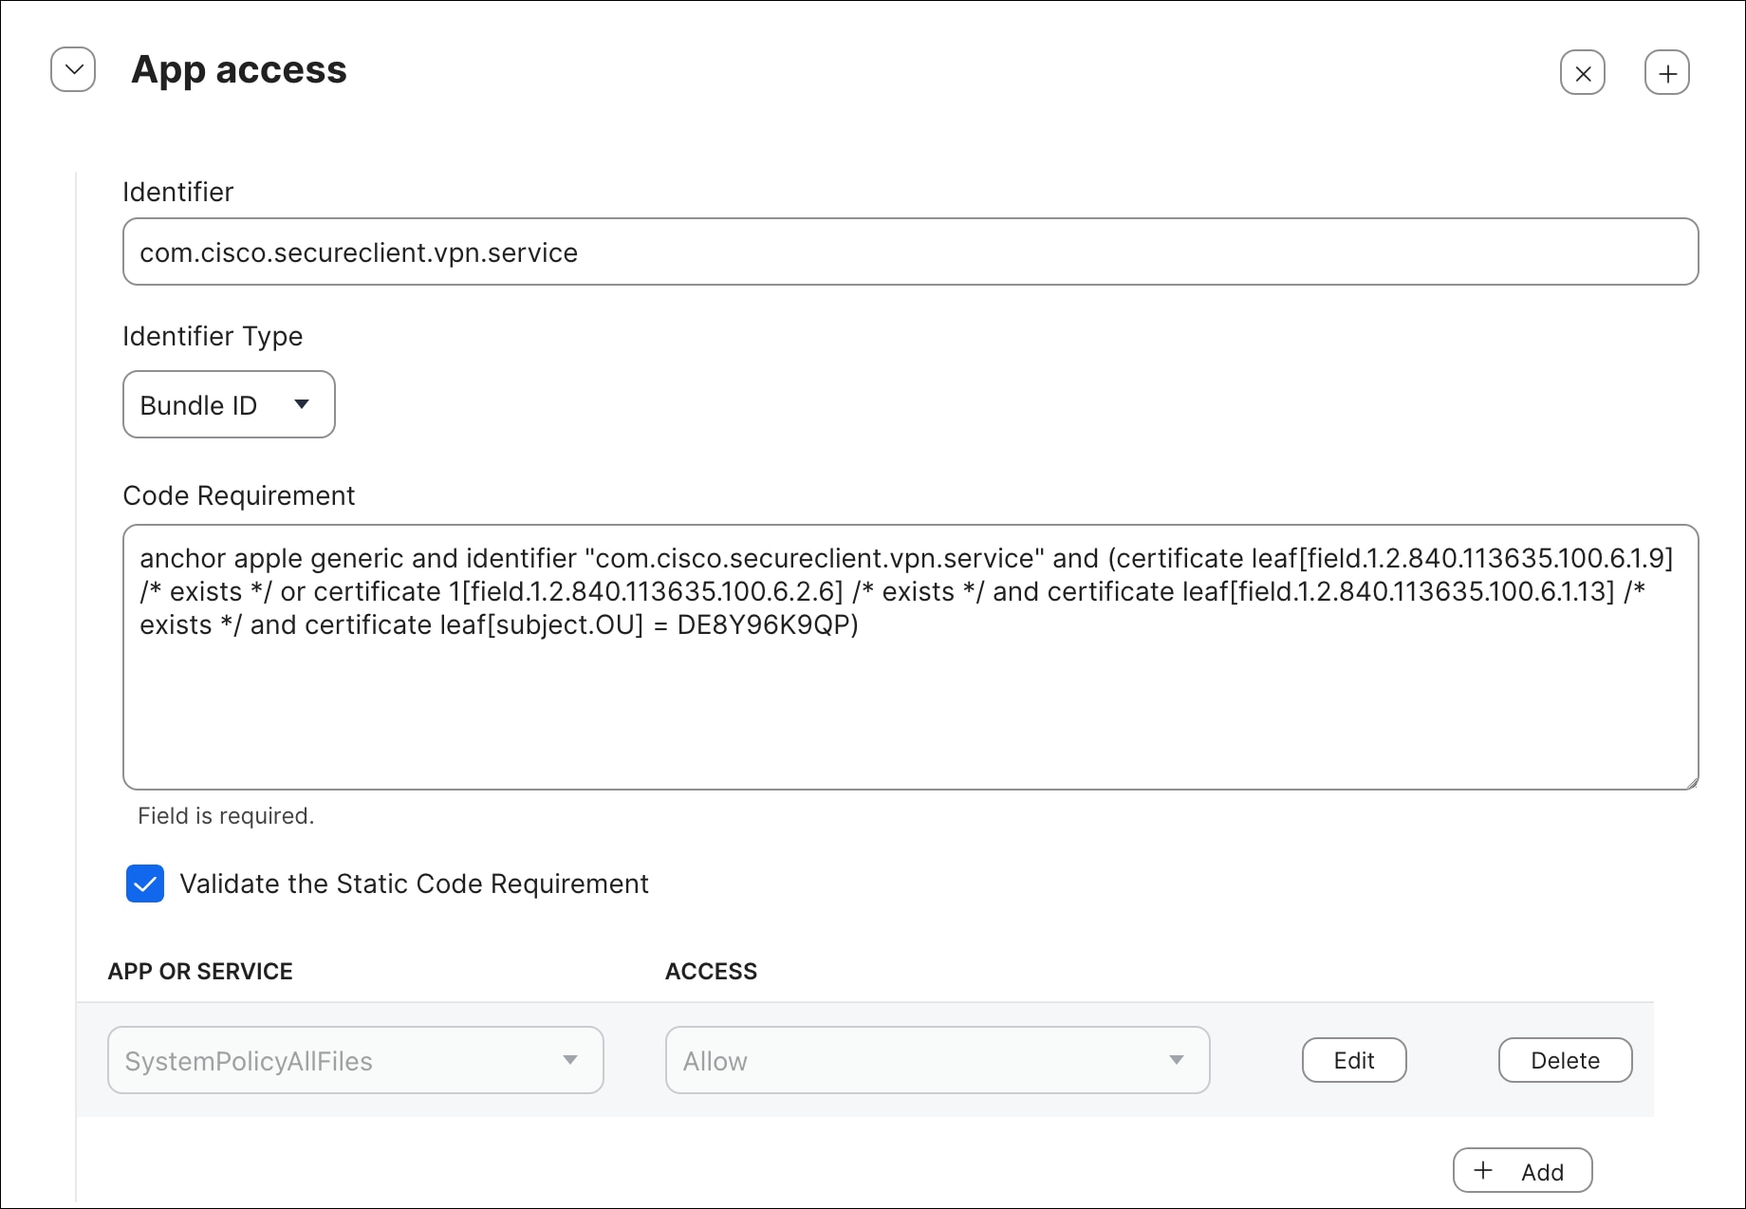Click the 'Field is required.' message
This screenshot has width=1746, height=1209.
pos(226,816)
